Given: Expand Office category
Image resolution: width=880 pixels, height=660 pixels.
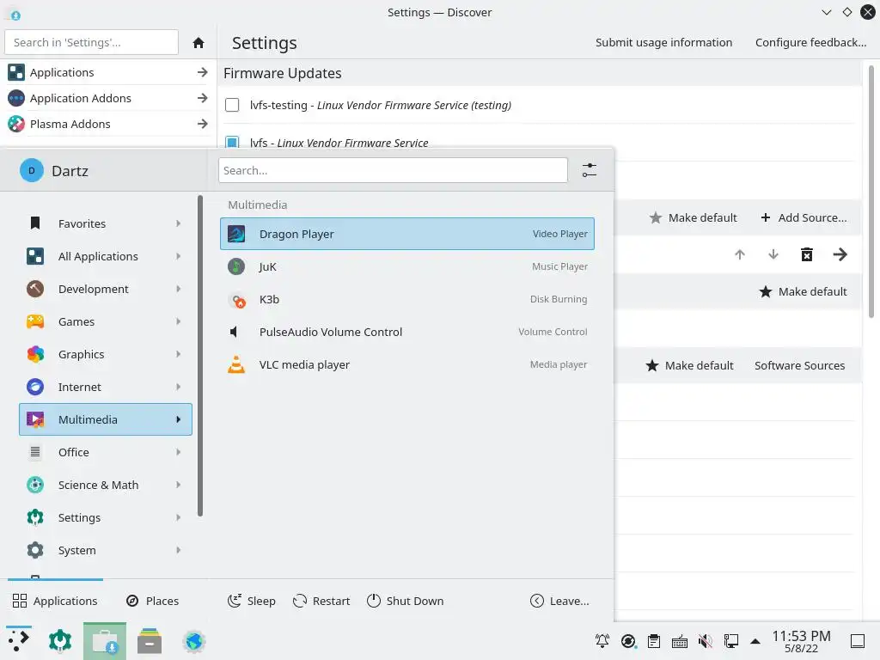Looking at the screenshot, I should (x=106, y=452).
